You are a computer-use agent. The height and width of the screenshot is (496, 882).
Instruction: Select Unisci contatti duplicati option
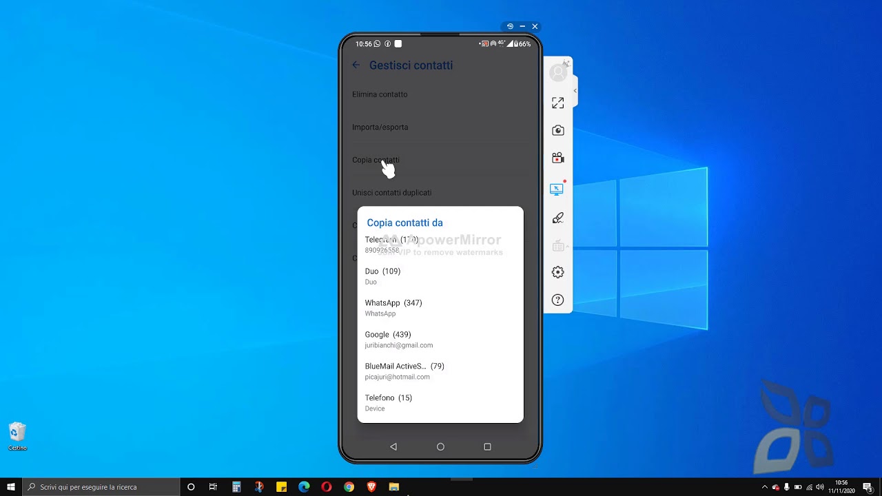(440, 193)
